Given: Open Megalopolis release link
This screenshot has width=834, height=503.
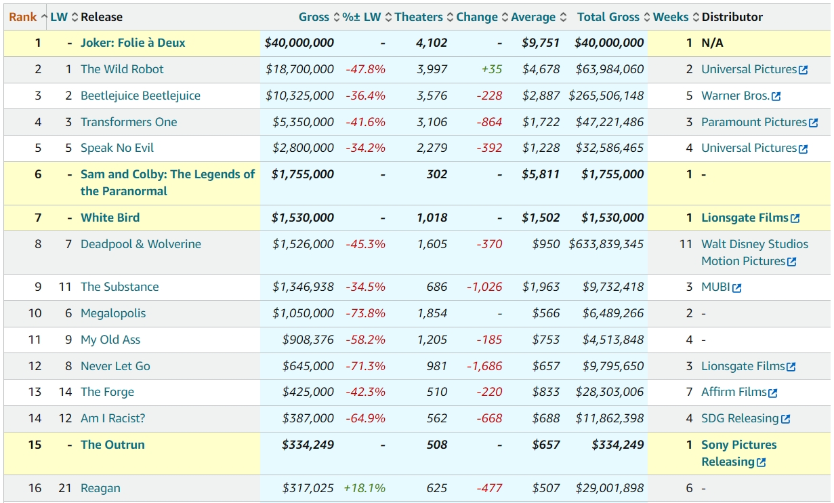Looking at the screenshot, I should pos(113,313).
